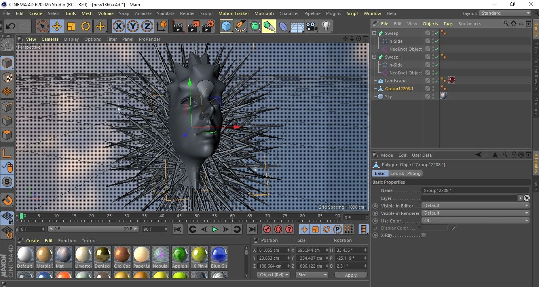The width and height of the screenshot is (539, 287).
Task: Select the Marble material swatch
Action: [x=44, y=255]
